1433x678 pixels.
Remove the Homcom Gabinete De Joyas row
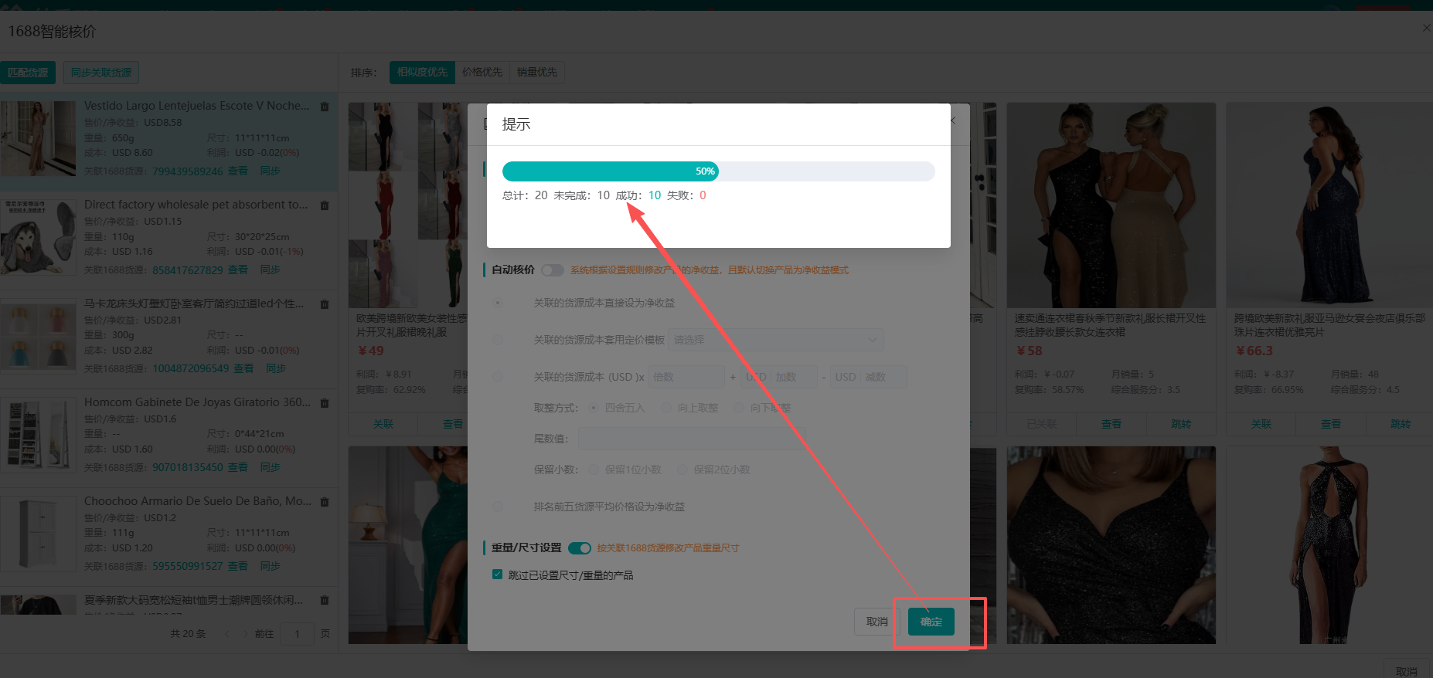coord(325,403)
